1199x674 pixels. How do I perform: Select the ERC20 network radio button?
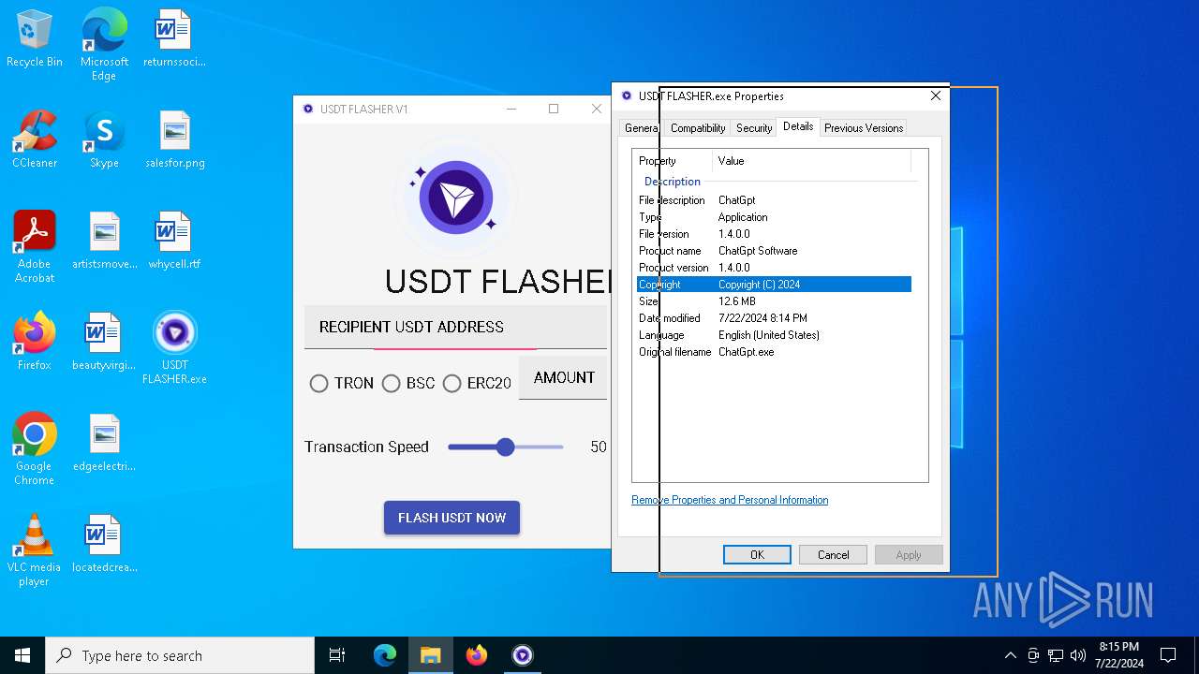tap(452, 384)
